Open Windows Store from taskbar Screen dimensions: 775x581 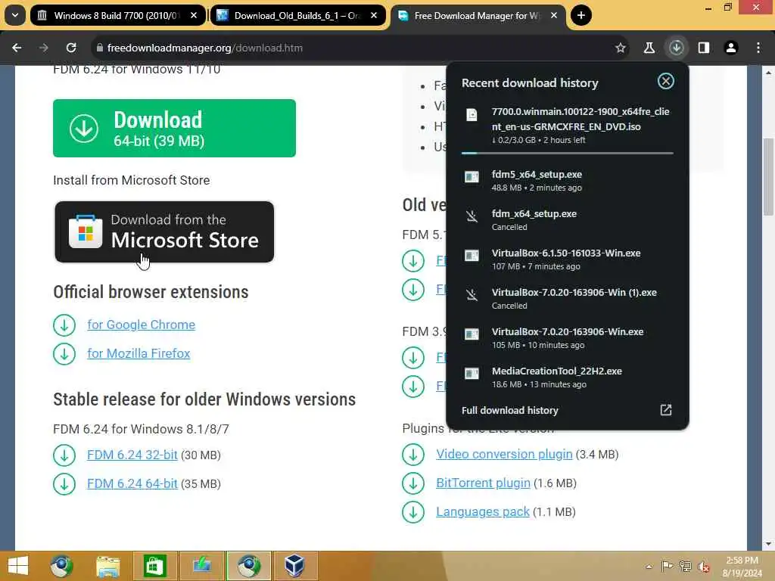(x=154, y=566)
